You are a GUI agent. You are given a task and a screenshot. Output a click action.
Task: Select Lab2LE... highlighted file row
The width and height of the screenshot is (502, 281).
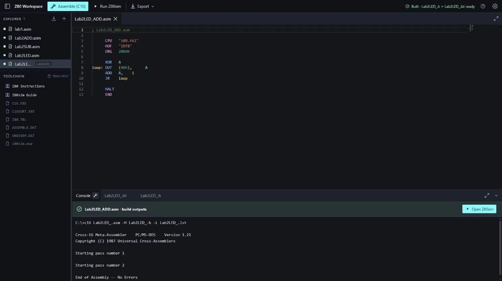tap(35, 64)
